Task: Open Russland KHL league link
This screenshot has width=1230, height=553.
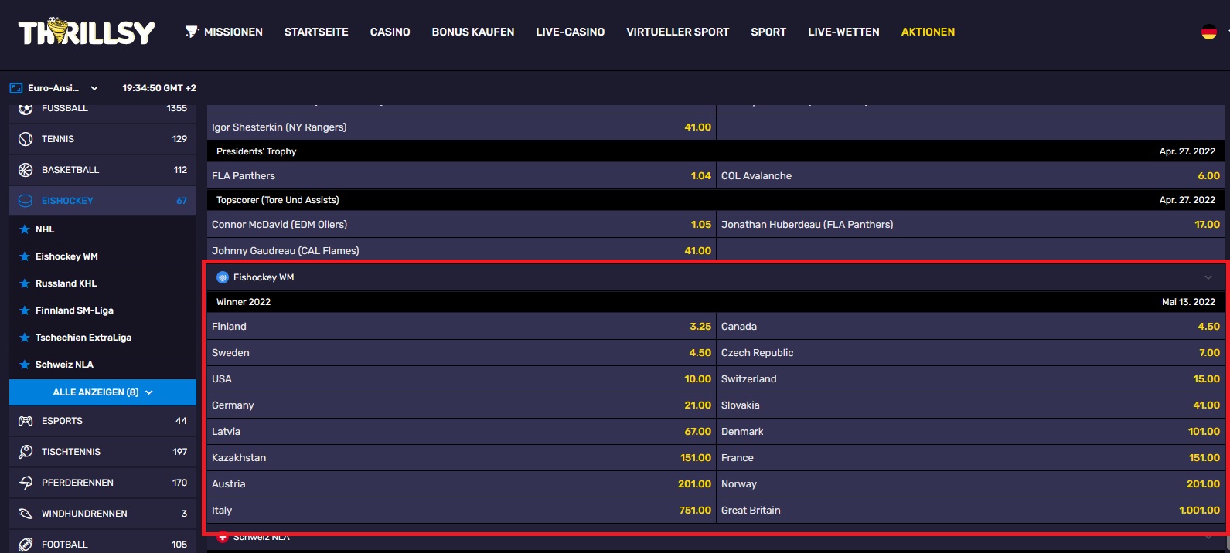Action: point(66,283)
